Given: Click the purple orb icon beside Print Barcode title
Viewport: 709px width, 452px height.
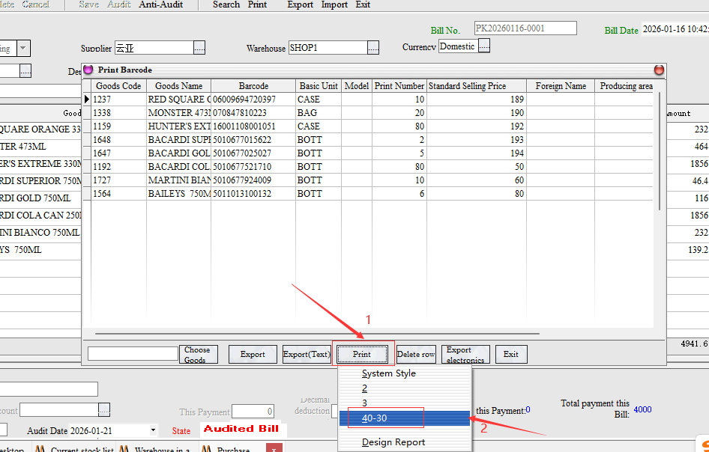Looking at the screenshot, I should point(88,70).
